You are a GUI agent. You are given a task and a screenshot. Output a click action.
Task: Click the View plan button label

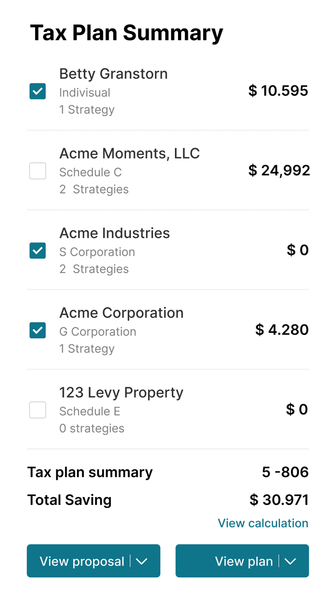[244, 561]
